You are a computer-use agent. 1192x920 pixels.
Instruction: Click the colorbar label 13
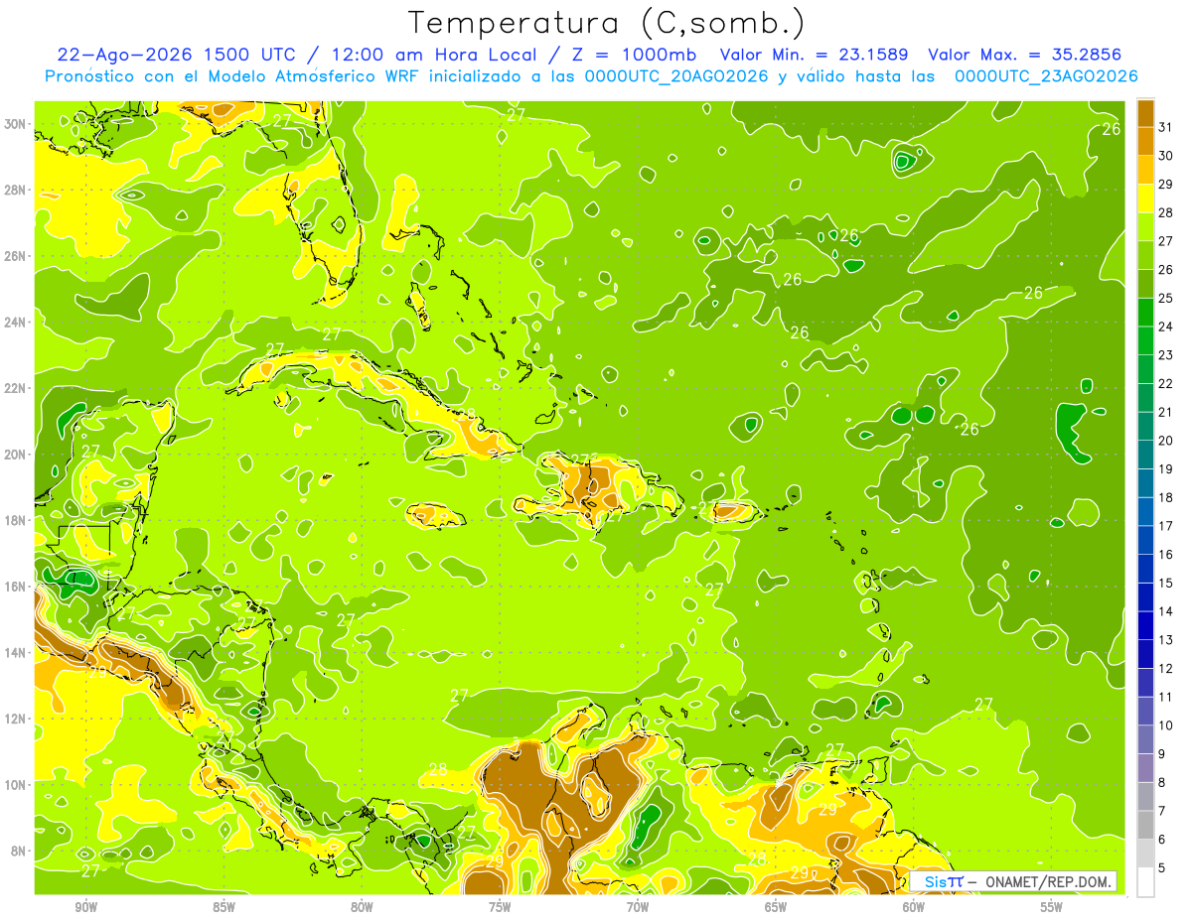(1166, 640)
